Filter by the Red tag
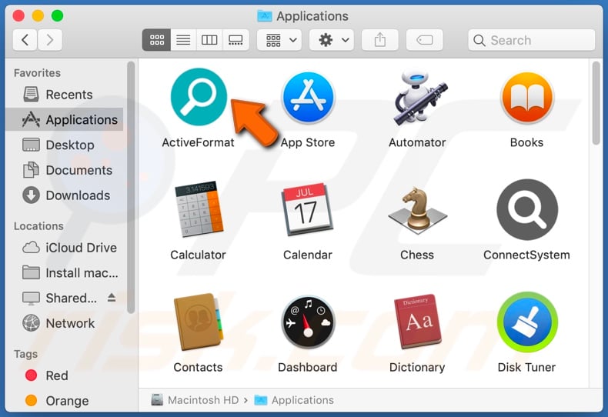 65,375
